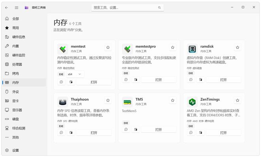Viewport: 261px width, 157px height.
Task: Click memtestpro file location icon button
Action: [136, 80]
